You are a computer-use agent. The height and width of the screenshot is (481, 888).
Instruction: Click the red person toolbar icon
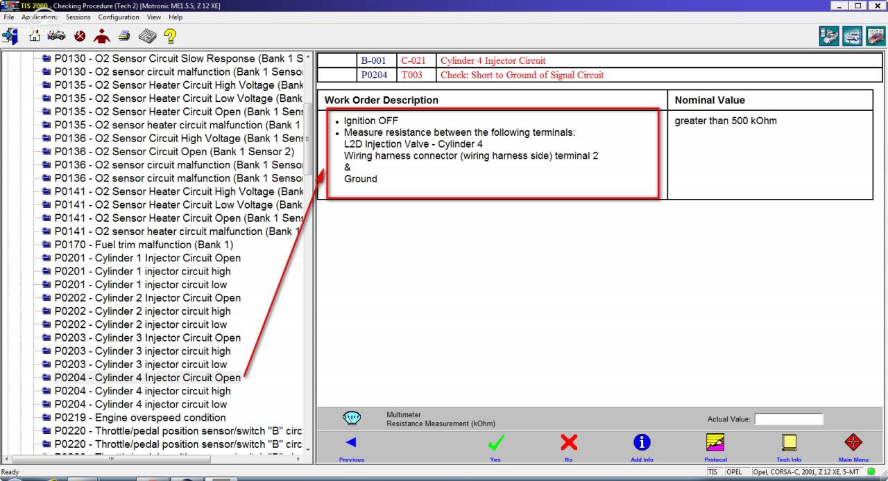tap(102, 35)
